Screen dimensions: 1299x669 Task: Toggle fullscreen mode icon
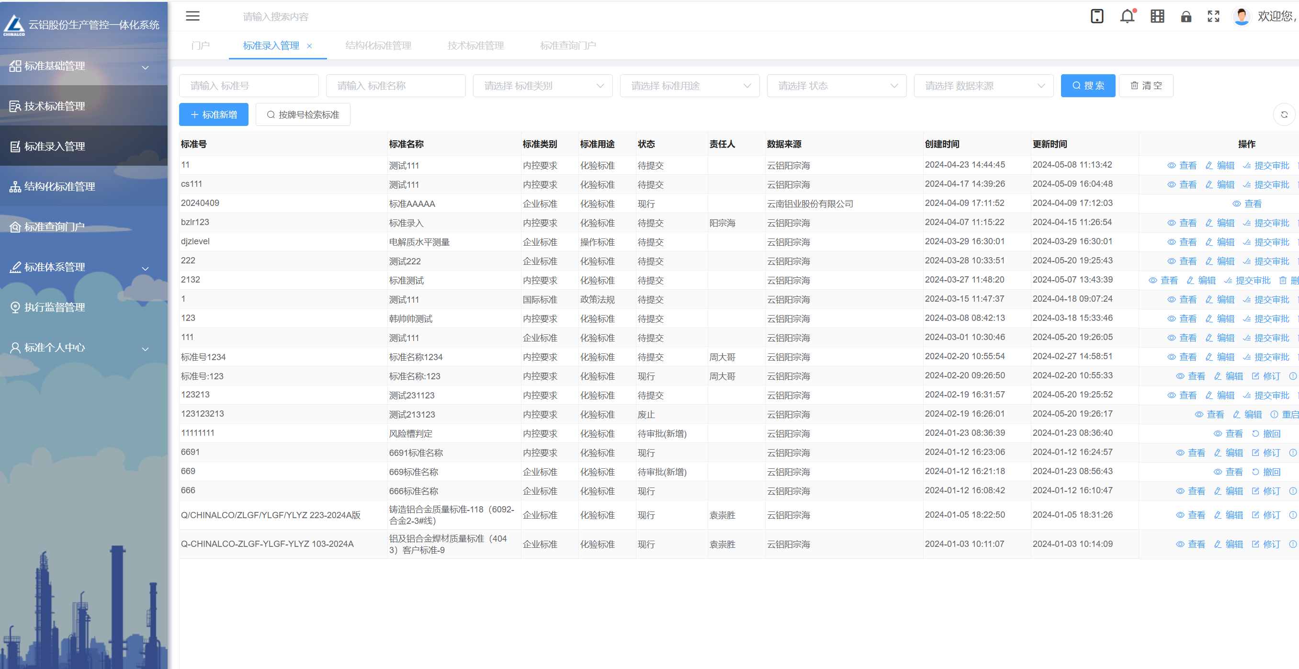tap(1213, 16)
